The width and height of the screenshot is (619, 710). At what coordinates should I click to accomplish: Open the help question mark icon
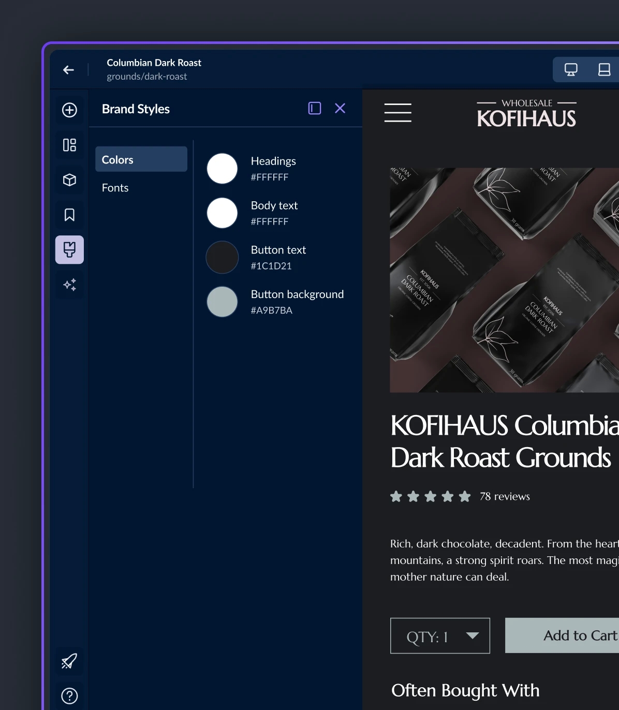[x=69, y=696]
